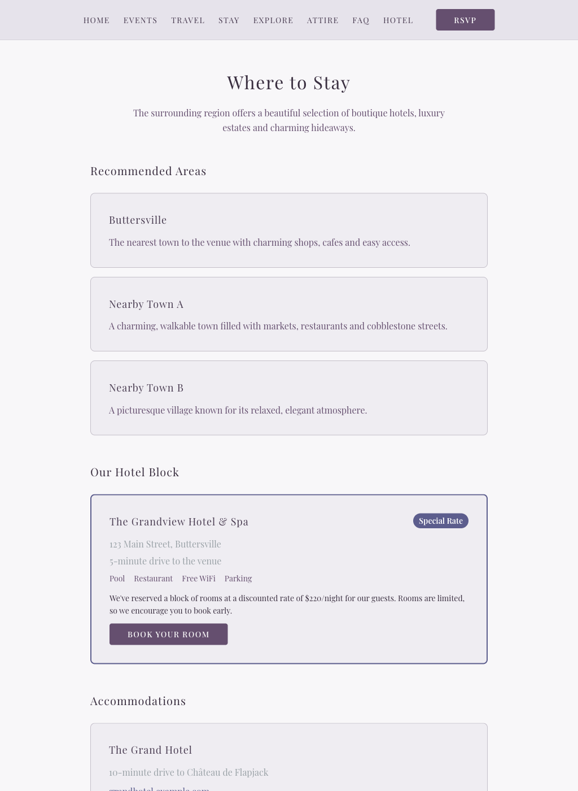Click the Parking amenity tag
This screenshot has height=791, width=578.
coord(238,579)
